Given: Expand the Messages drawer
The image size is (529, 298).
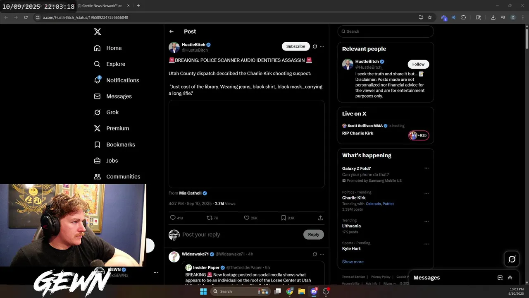Looking at the screenshot, I should click(x=510, y=278).
